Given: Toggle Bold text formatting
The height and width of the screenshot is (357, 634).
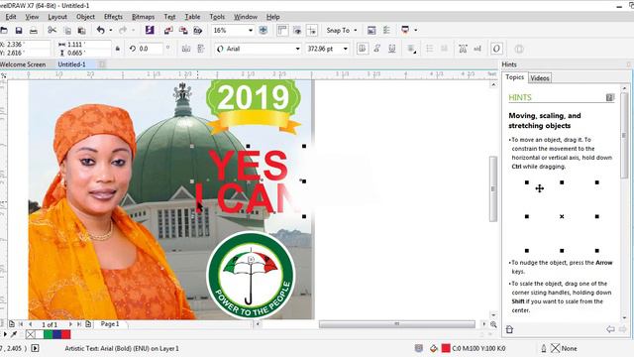Looking at the screenshot, I should 363,49.
